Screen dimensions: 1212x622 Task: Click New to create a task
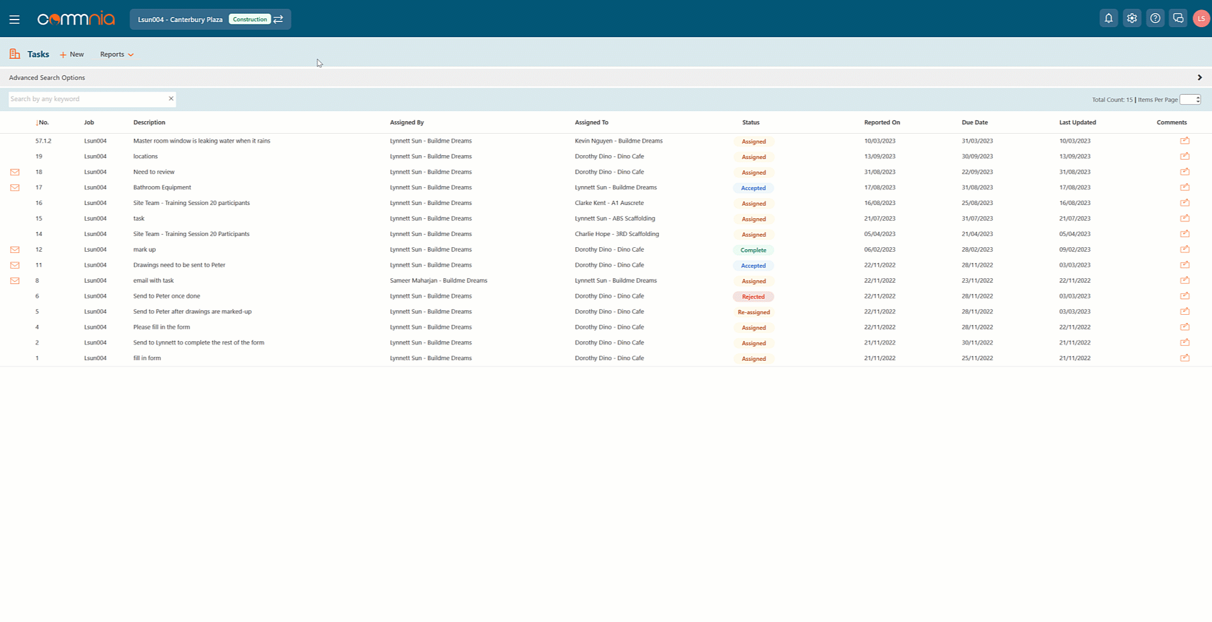[x=72, y=55]
